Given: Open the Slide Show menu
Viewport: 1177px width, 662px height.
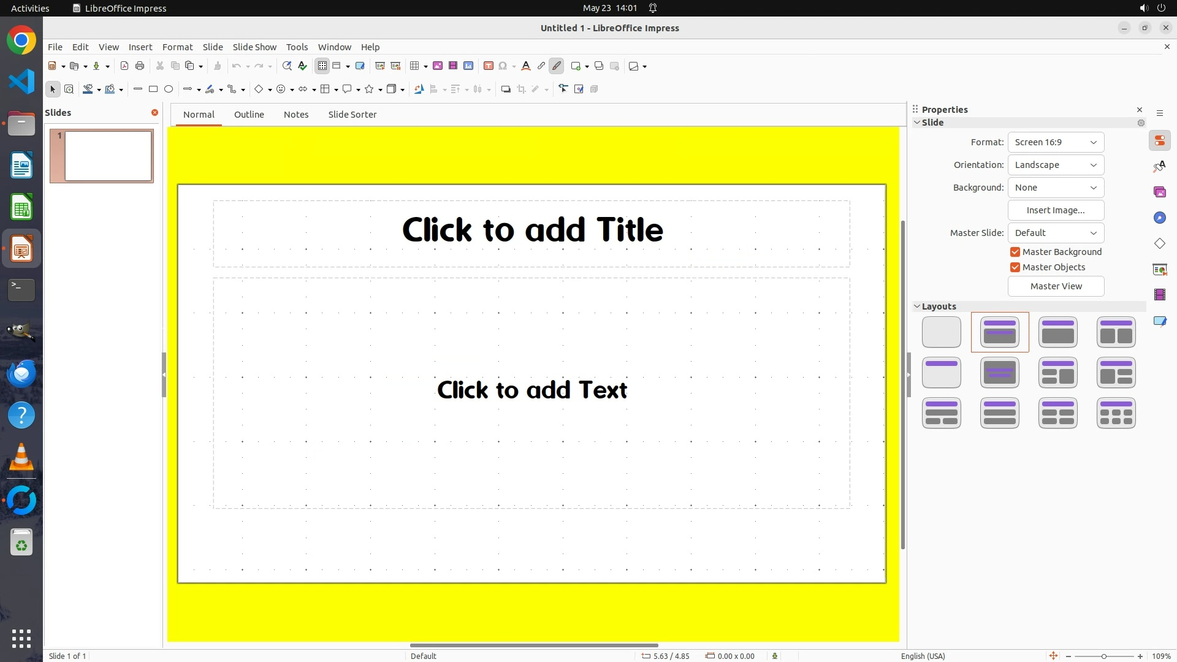Looking at the screenshot, I should click(x=254, y=47).
